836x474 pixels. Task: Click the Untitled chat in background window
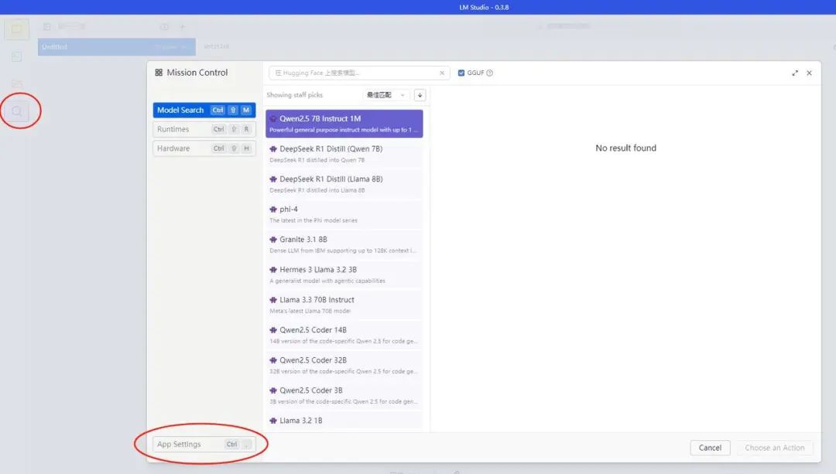point(117,47)
